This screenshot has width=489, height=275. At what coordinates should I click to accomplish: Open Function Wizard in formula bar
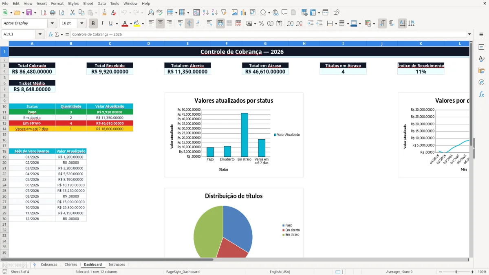tap(51, 34)
